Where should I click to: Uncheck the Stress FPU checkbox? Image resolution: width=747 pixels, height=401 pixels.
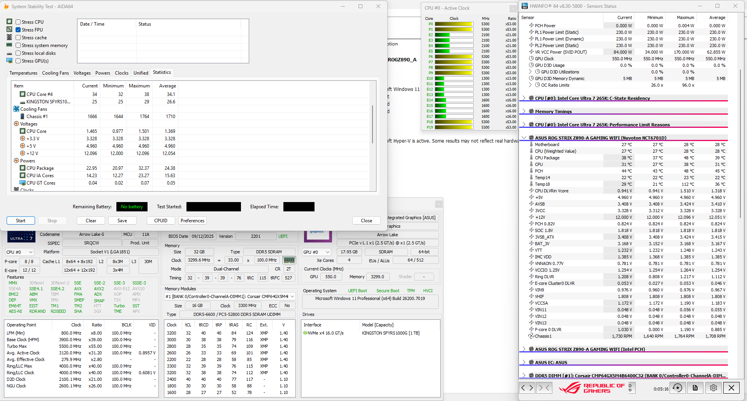tap(18, 30)
